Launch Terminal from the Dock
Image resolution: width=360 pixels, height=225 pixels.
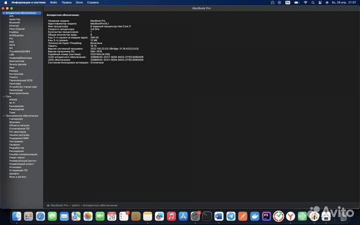click(207, 216)
